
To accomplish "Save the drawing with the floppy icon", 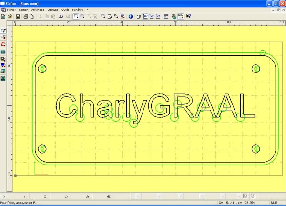I will tap(18, 16).
